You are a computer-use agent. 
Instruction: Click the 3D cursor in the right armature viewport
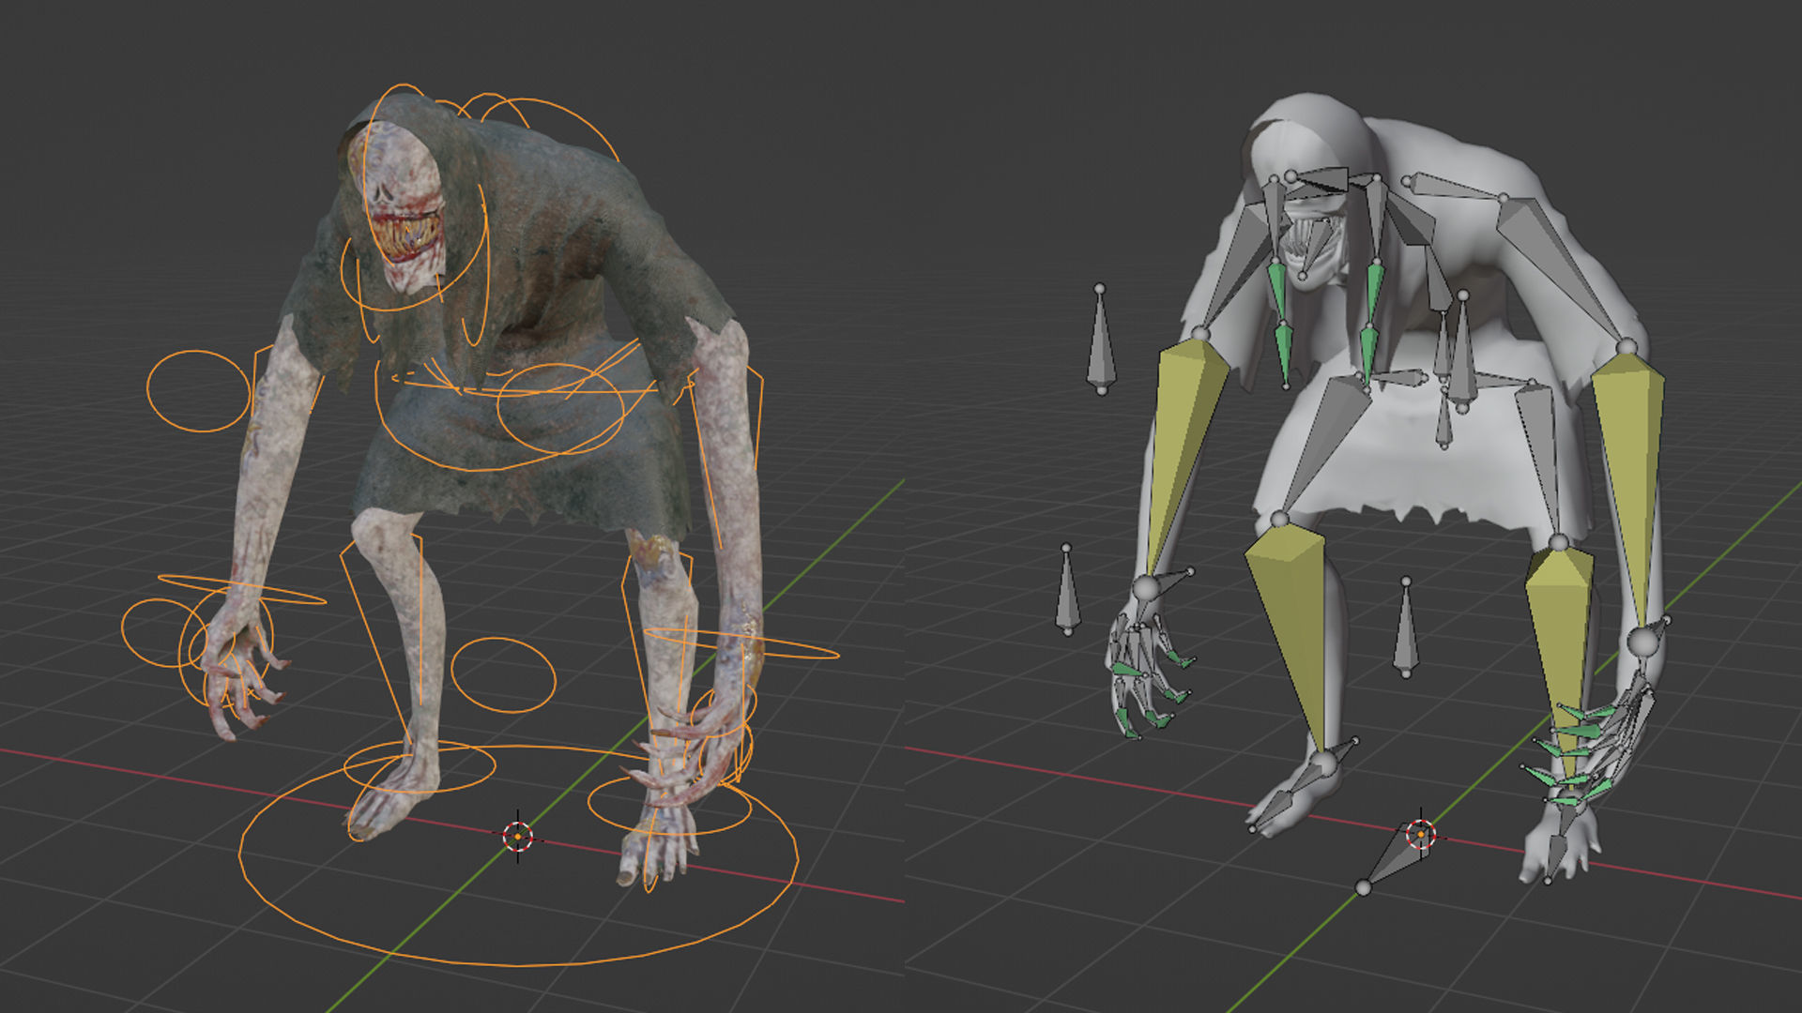[1422, 833]
